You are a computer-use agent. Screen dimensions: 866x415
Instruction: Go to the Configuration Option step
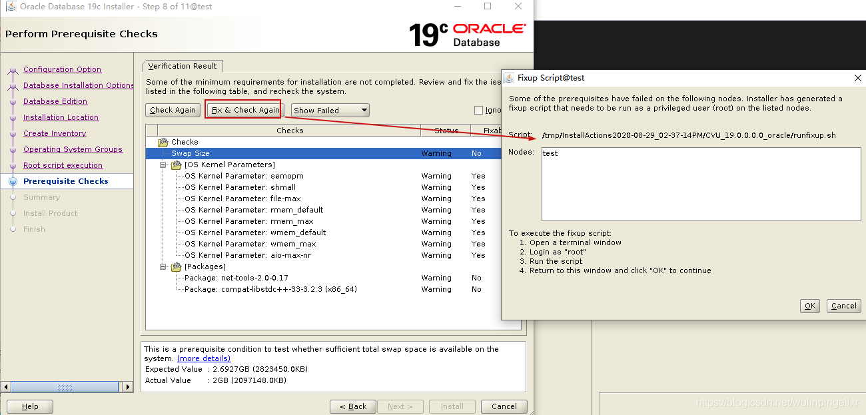[62, 69]
